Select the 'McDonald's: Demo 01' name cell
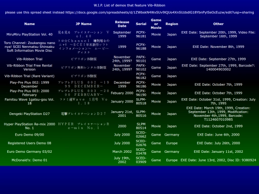Screen dimensions: 259x194 click(x=29, y=160)
